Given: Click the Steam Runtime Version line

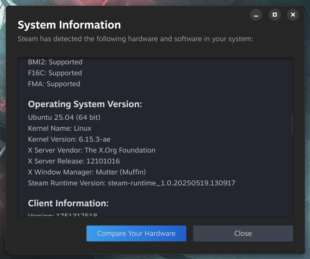Looking at the screenshot, I should point(132,183).
